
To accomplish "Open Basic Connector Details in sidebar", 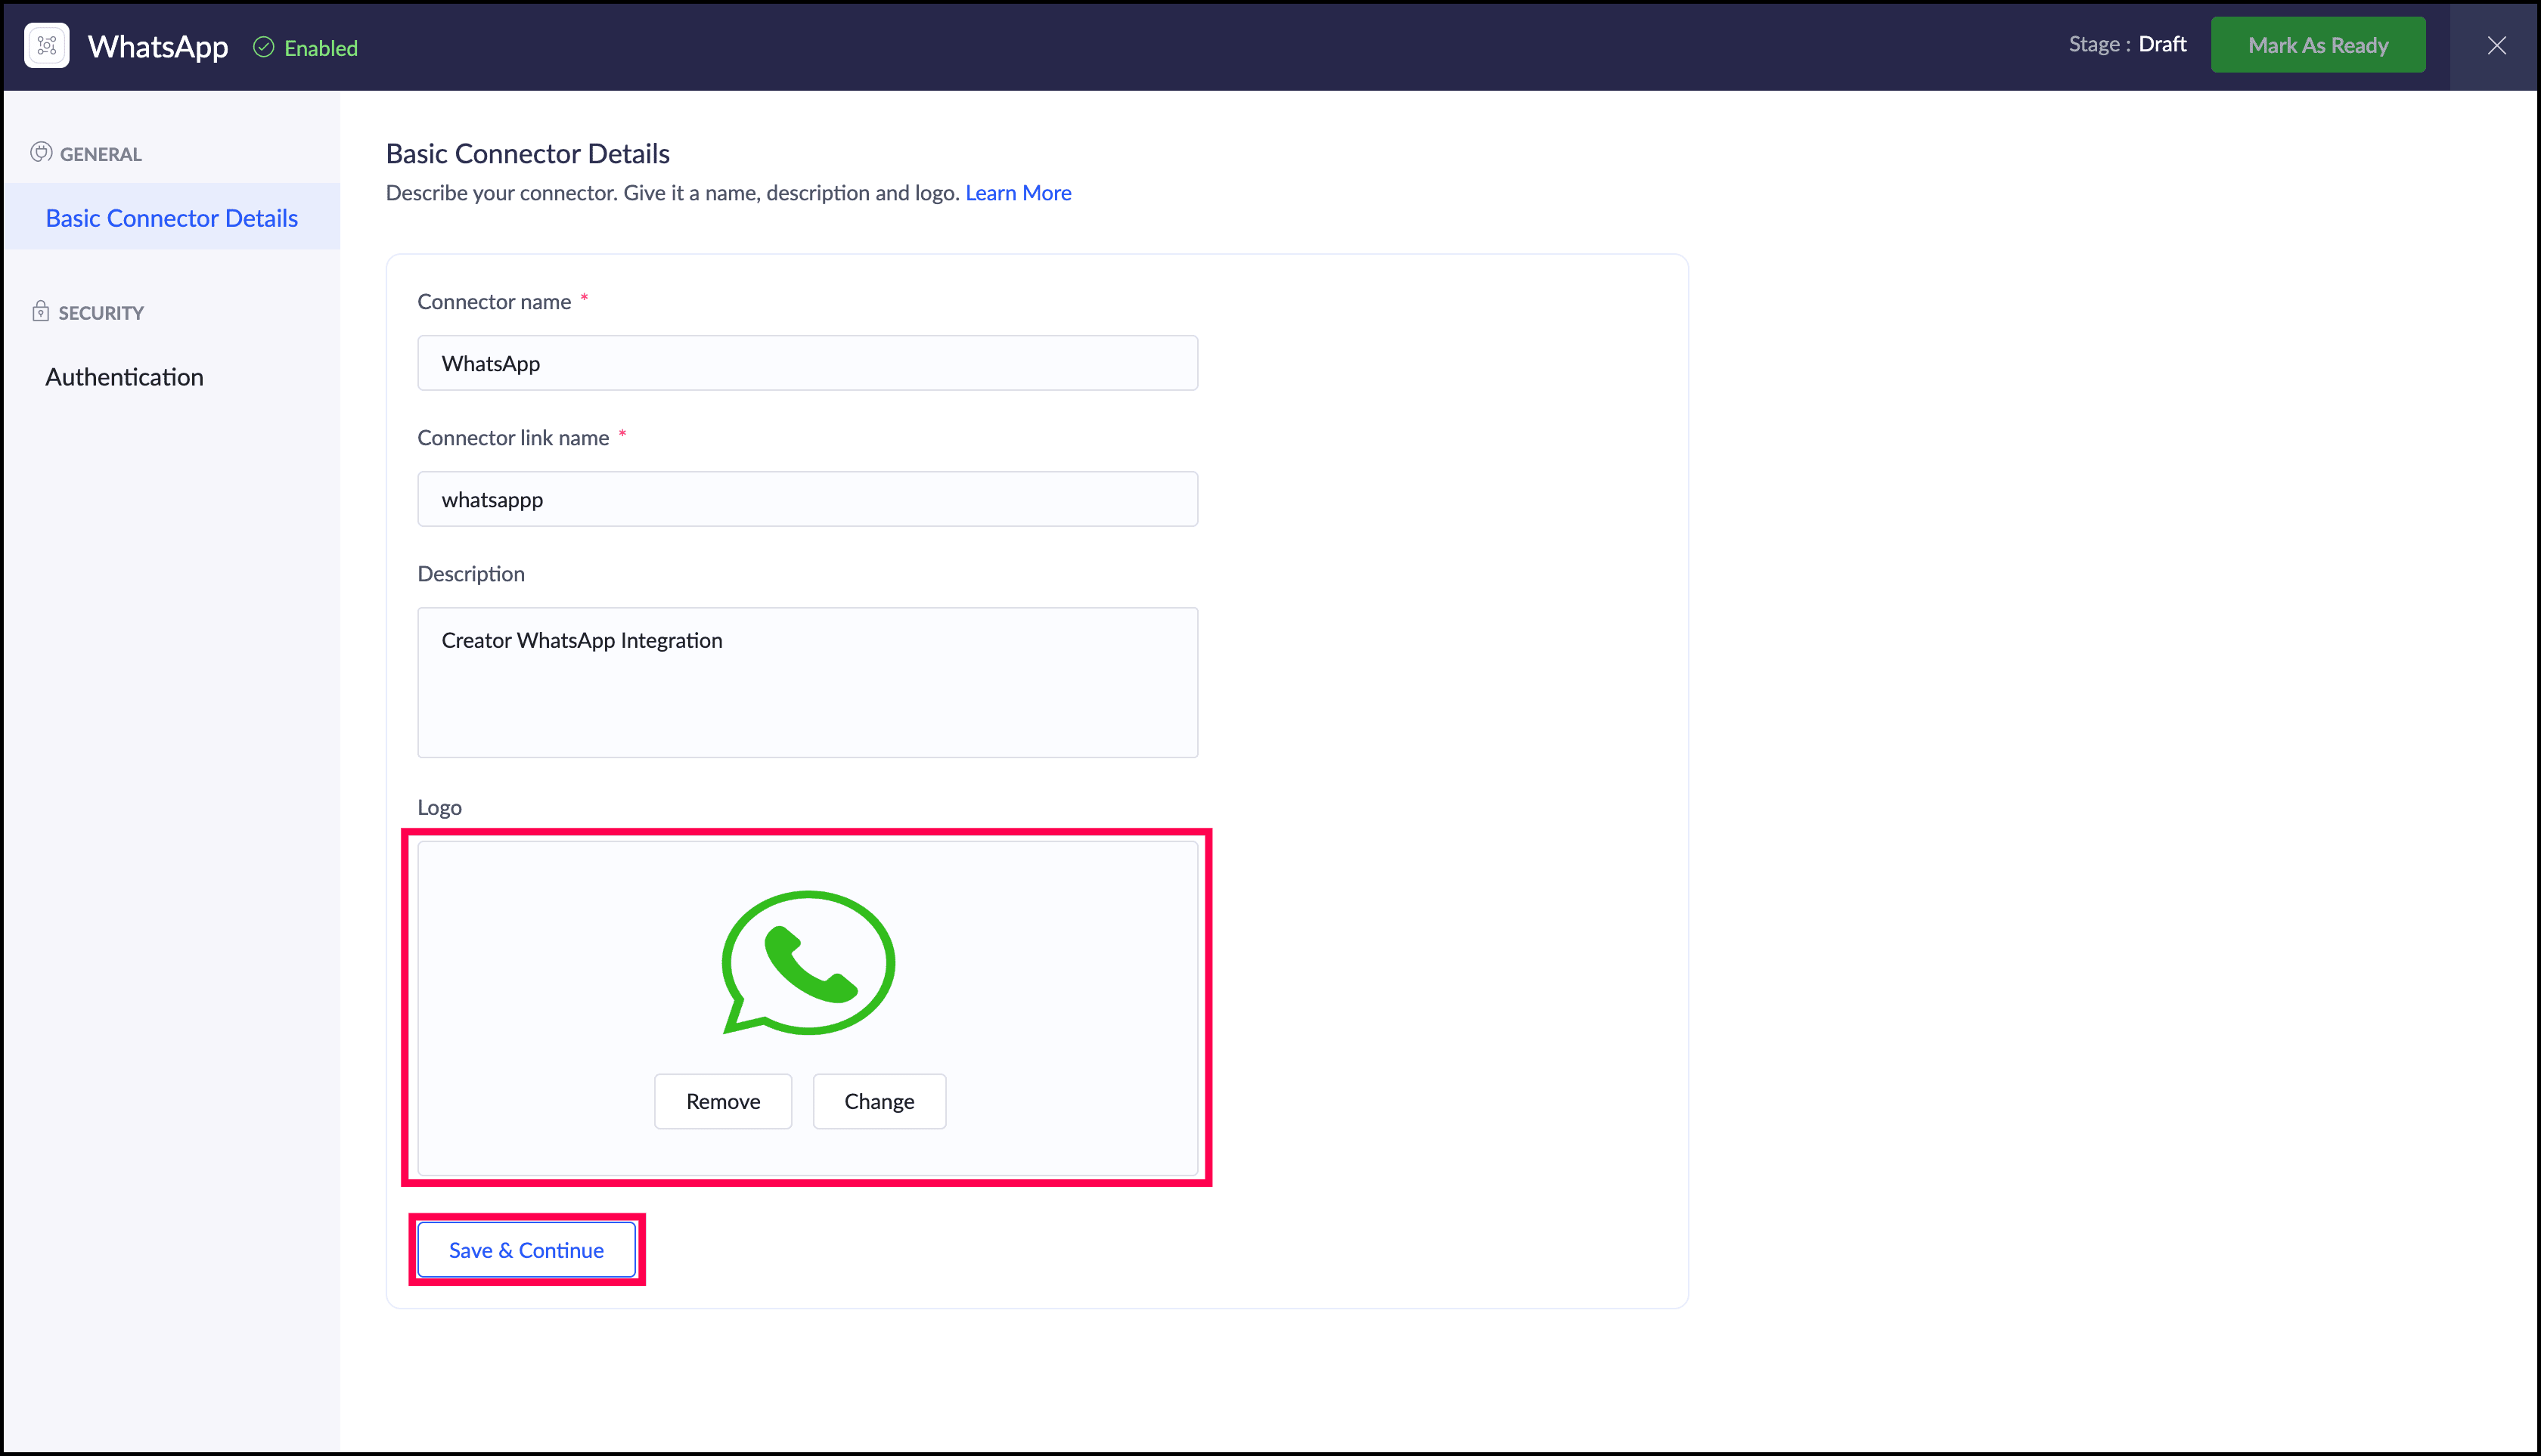I will (x=171, y=218).
